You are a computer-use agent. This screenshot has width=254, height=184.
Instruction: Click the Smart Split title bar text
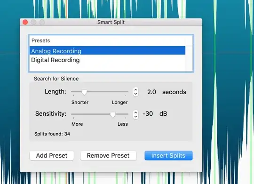point(111,22)
